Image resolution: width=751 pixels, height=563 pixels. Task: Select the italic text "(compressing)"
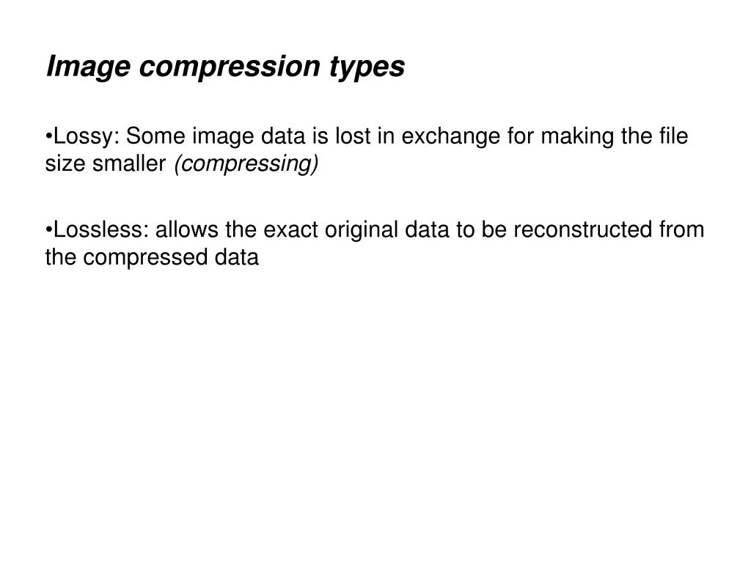coord(246,164)
